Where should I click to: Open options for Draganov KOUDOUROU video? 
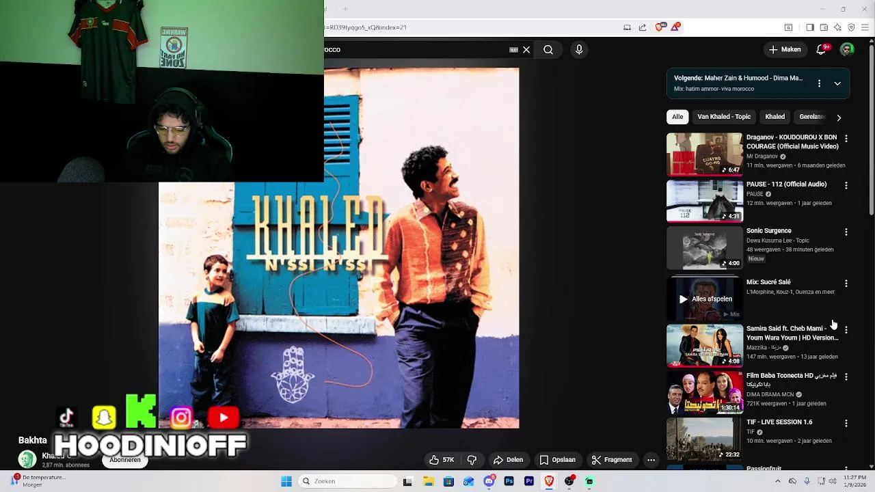(846, 139)
